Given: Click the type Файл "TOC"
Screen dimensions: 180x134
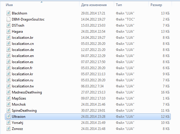Looking at the screenshot, I should point(125,19).
